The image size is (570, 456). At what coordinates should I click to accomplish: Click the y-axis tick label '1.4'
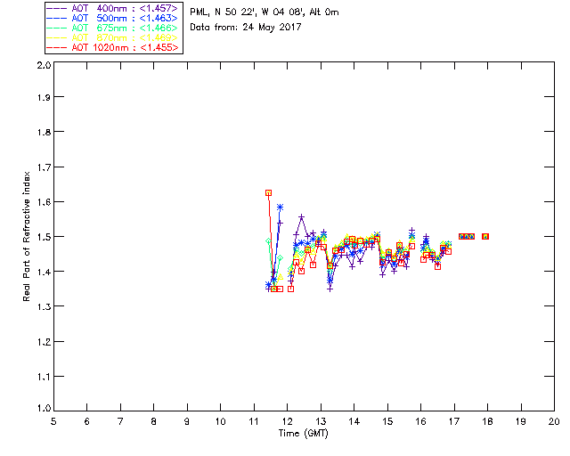click(x=44, y=272)
